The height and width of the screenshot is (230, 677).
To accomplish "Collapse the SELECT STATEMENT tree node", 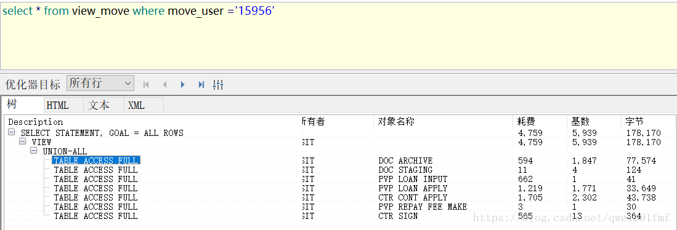I will (x=12, y=133).
